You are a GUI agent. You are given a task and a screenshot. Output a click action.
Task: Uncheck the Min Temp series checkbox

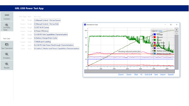coord(153,48)
